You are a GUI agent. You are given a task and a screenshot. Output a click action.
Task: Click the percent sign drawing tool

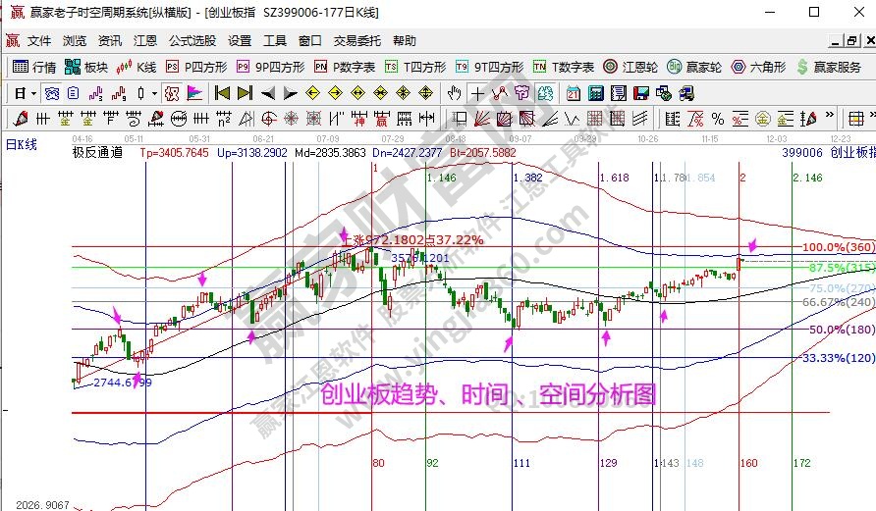[x=718, y=119]
